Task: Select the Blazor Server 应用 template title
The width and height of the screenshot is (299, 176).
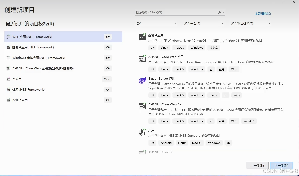Action: pos(162,79)
